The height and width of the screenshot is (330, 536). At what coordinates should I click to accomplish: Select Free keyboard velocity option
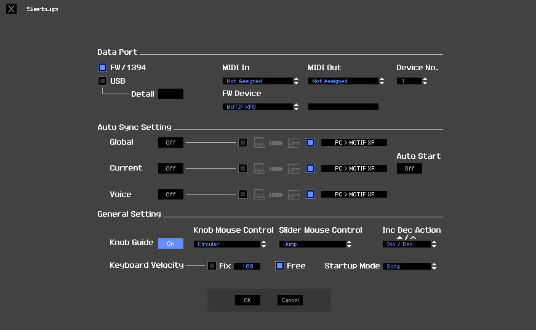[279, 266]
